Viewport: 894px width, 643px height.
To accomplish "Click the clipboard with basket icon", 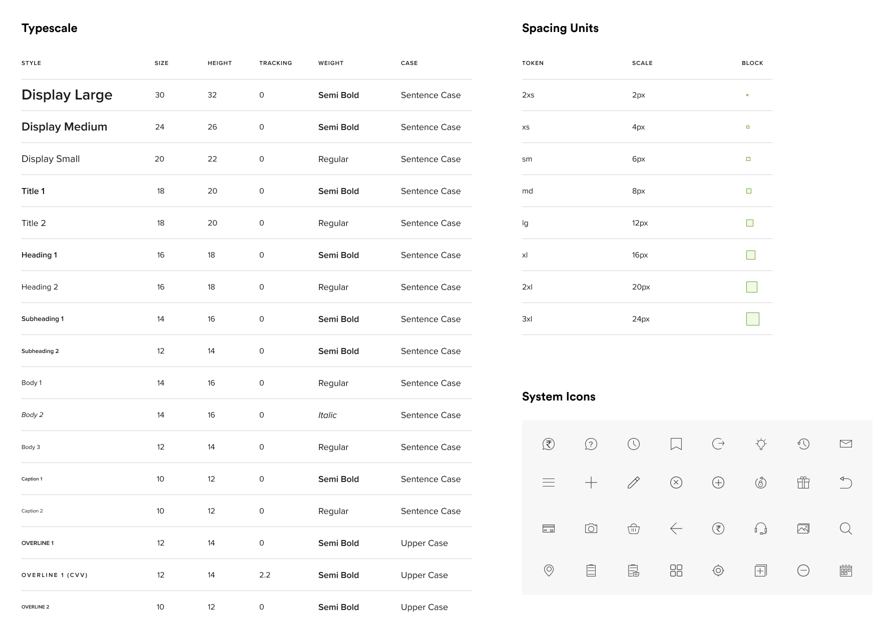I will 634,570.
